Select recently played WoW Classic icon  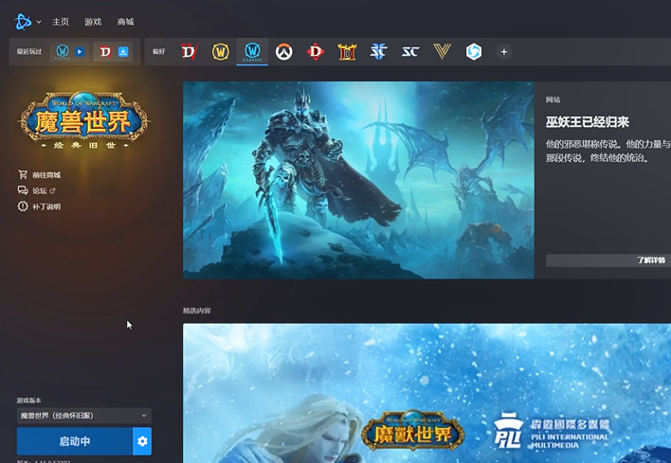[x=63, y=52]
